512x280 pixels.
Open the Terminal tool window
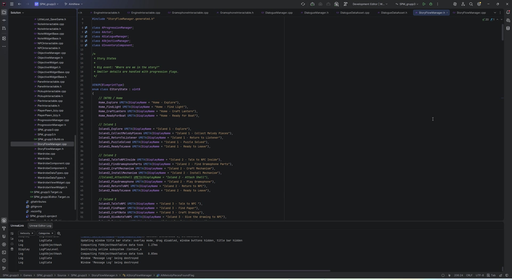click(x=4, y=253)
